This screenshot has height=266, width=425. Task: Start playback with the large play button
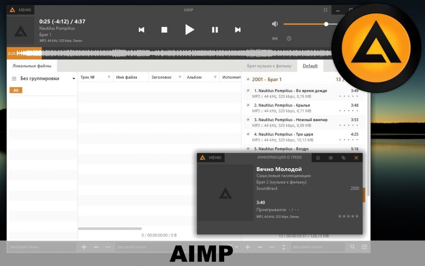[x=189, y=29]
